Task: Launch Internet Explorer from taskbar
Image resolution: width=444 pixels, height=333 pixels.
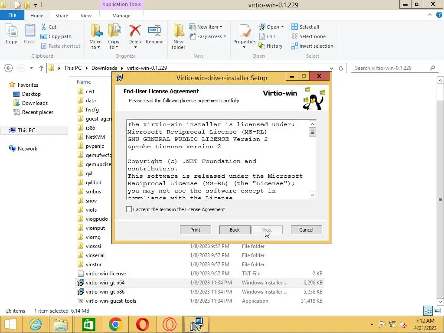Action: (36, 324)
